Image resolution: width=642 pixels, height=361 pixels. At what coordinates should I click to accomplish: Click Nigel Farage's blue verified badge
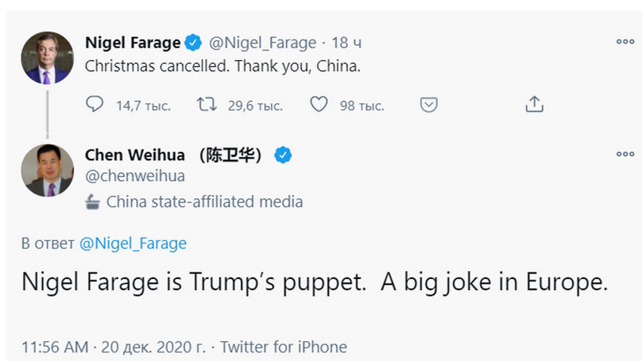pyautogui.click(x=193, y=43)
